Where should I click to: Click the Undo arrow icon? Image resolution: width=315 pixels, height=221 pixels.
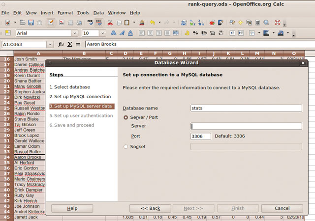tap(153, 23)
